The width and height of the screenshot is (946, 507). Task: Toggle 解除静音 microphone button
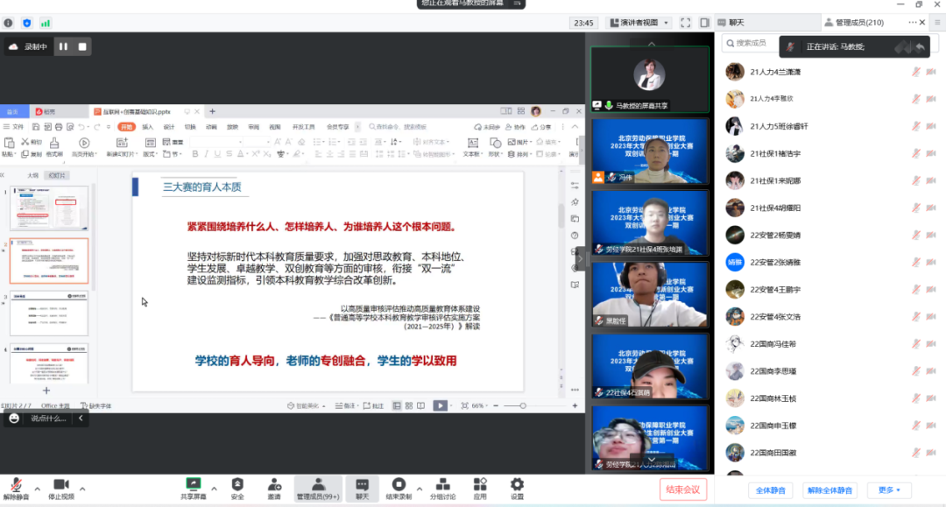click(16, 488)
